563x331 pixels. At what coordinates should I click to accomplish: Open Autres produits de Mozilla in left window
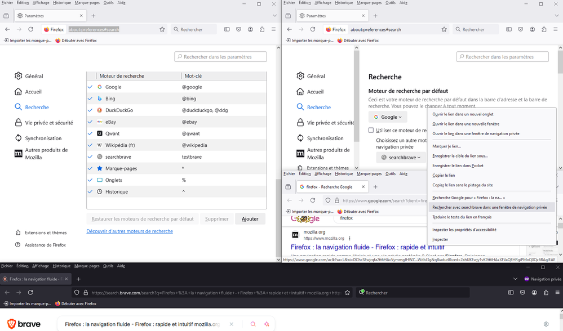[x=42, y=154]
